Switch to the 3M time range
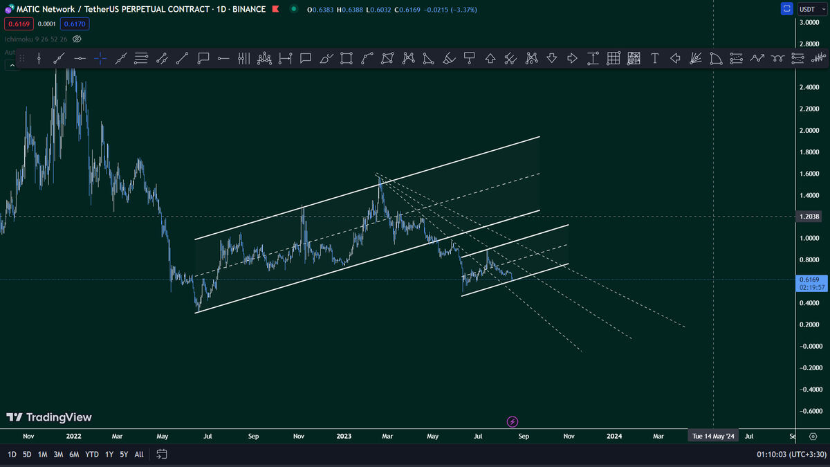The height and width of the screenshot is (467, 830). tap(58, 455)
